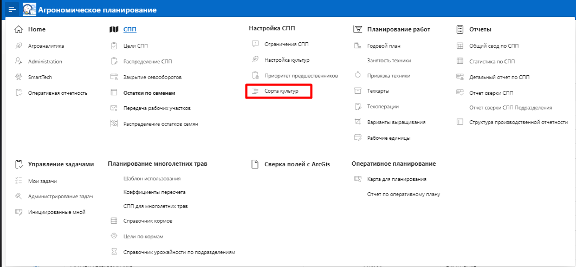
Task: Click the Агрономическое планирование app logo
Action: pos(29,10)
